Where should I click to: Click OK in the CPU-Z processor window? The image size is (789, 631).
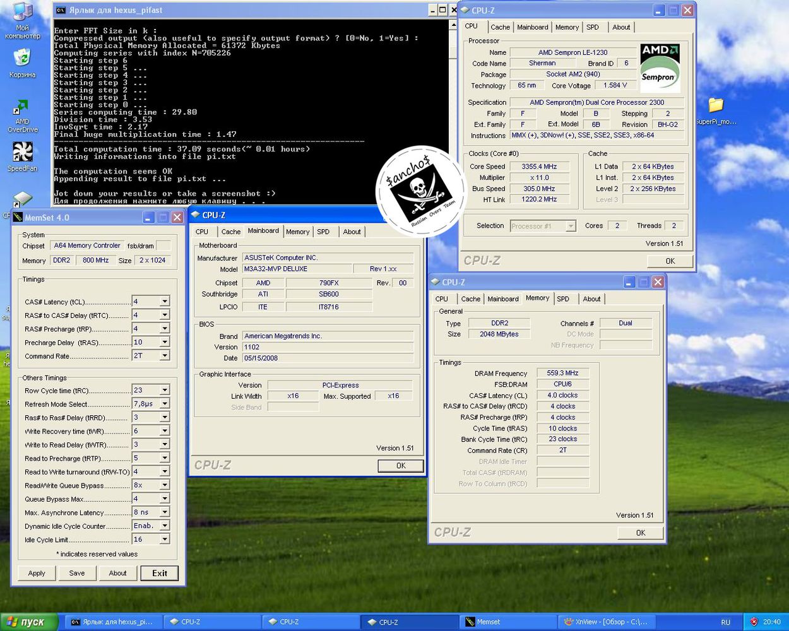point(670,261)
